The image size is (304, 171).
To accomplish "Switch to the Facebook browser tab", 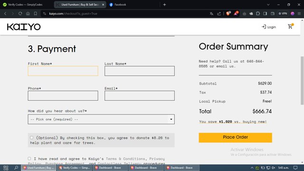I will (120, 4).
